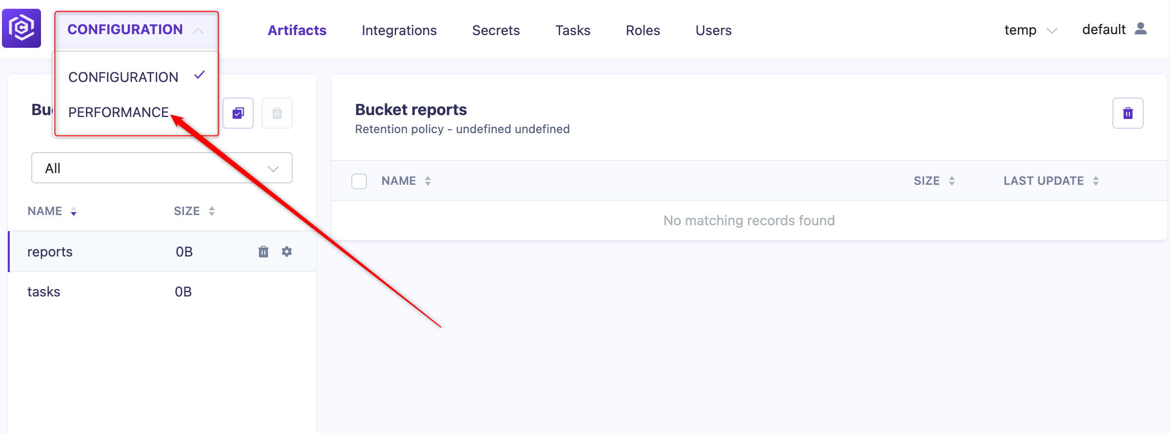This screenshot has height=433, width=1170.
Task: Expand the temp project dropdown
Action: 1030,30
